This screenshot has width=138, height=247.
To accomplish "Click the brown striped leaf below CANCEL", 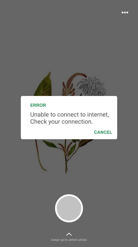I will pyautogui.click(x=85, y=143).
